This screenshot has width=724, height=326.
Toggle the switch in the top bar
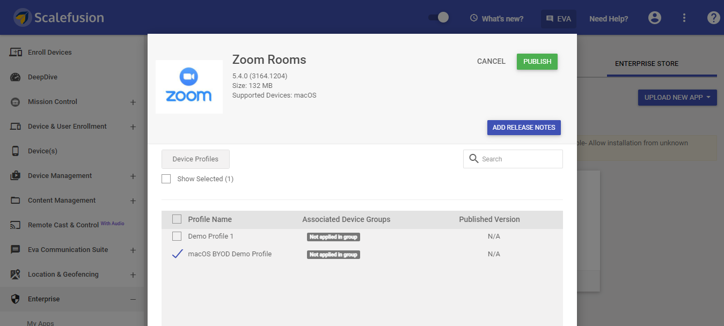pos(438,18)
